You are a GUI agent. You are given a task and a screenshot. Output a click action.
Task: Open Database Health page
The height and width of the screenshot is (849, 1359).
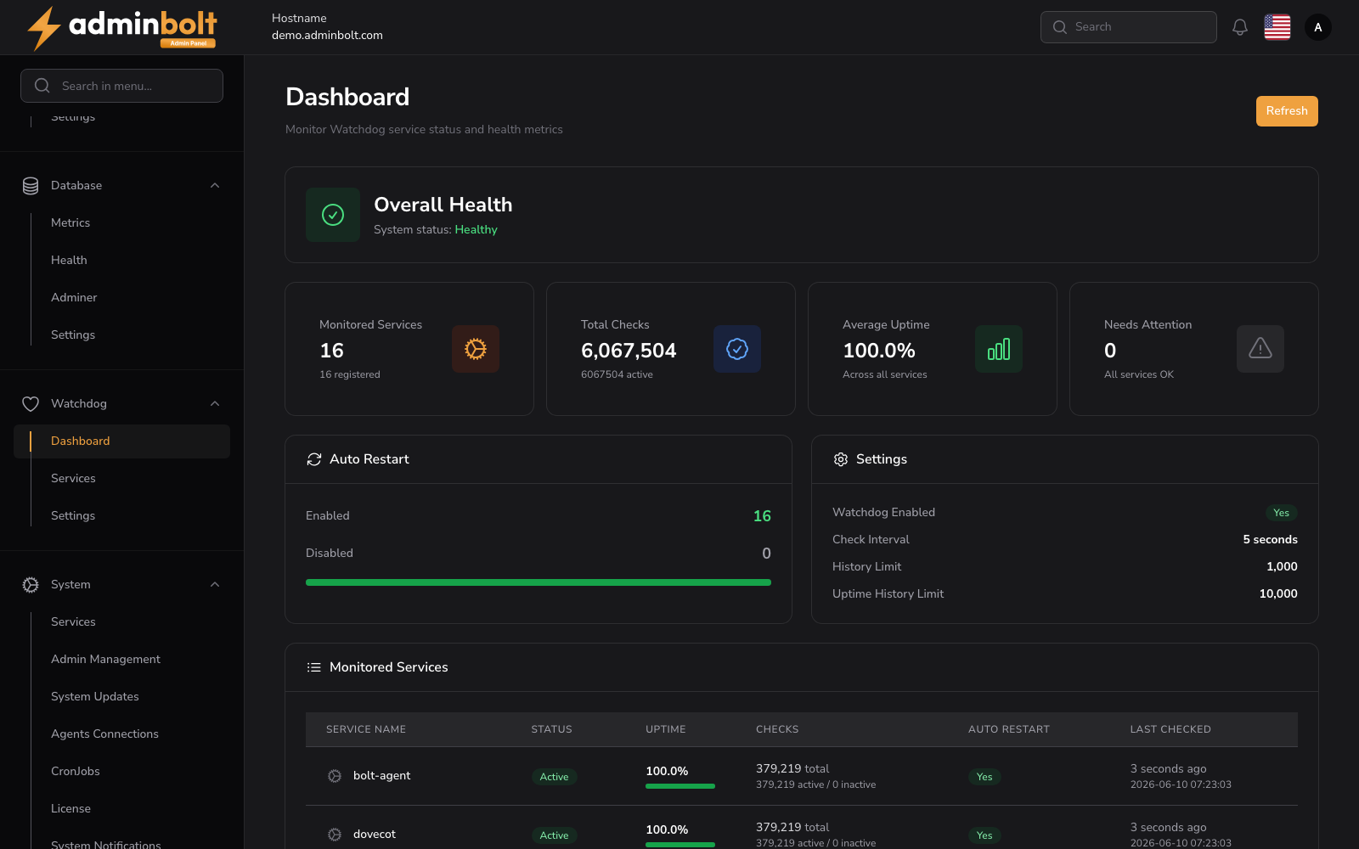69,260
